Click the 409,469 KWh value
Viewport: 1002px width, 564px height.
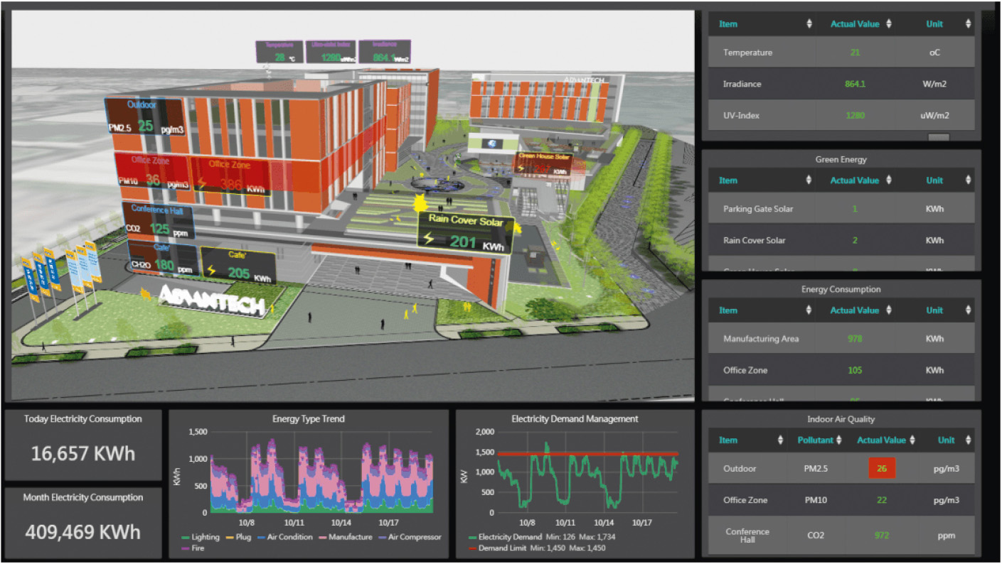click(83, 531)
